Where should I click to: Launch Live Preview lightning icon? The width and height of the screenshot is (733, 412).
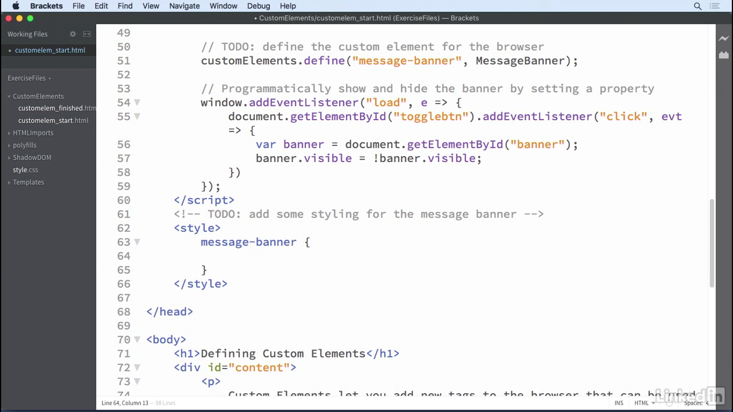pos(724,38)
